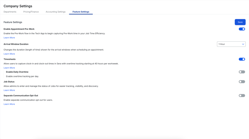Click the Job Status heading text

click(9, 82)
